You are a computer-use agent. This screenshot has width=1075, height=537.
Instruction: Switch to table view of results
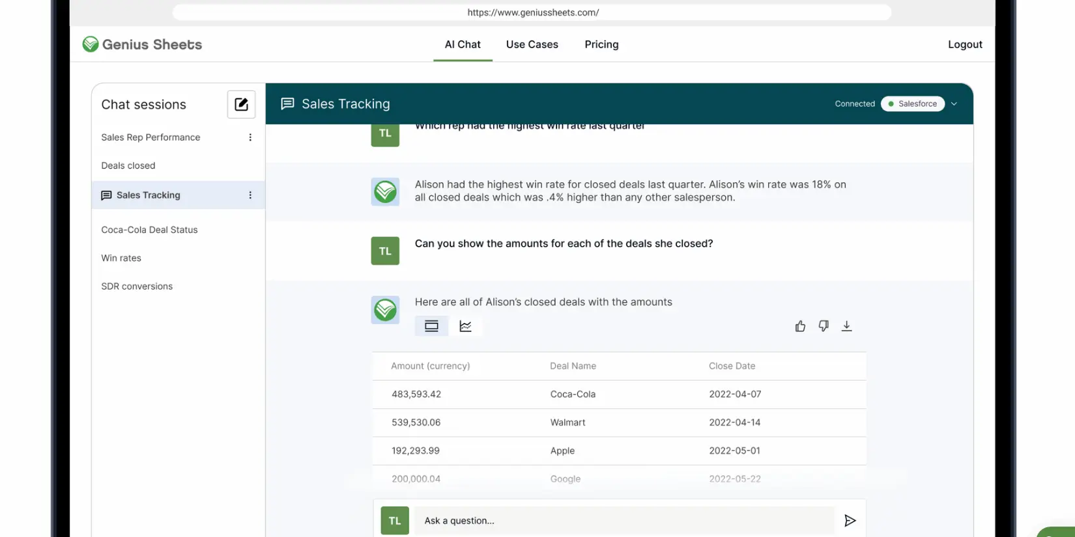click(x=431, y=326)
